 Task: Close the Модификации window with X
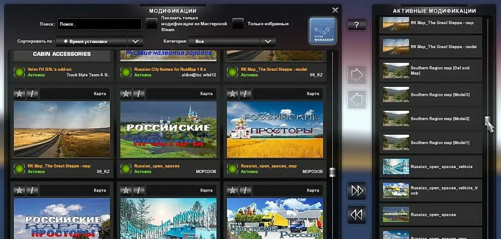(335, 10)
